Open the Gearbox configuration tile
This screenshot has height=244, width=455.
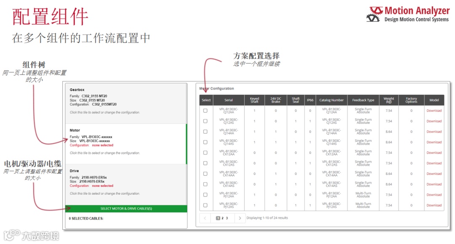(x=126, y=103)
